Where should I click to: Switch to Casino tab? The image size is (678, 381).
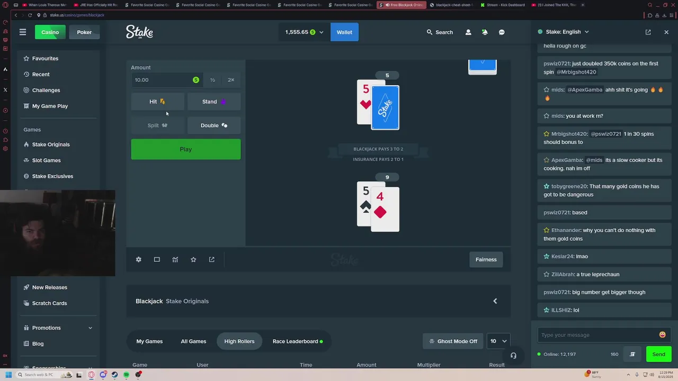pos(50,32)
